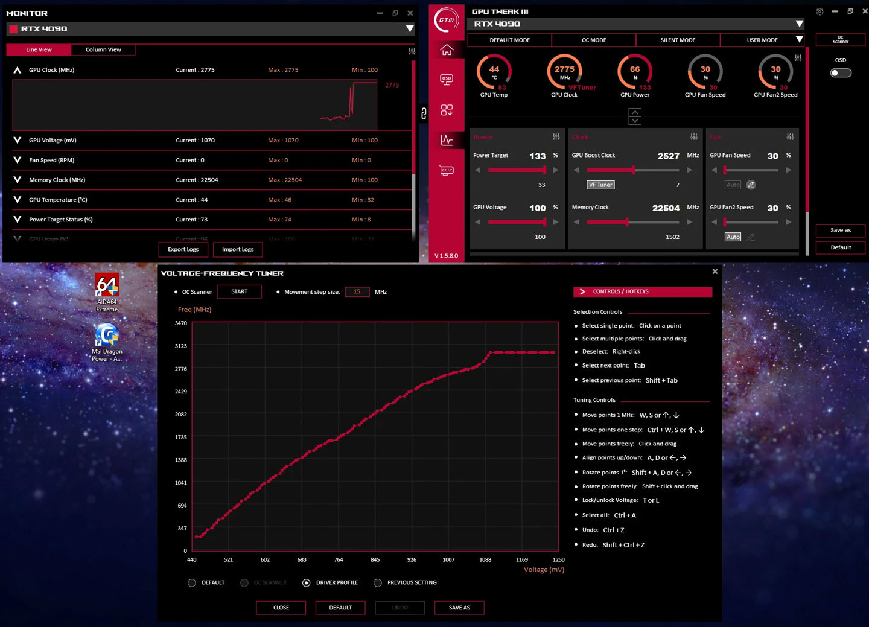The height and width of the screenshot is (627, 869).
Task: Open GPU Tweak settings gear
Action: [x=820, y=11]
